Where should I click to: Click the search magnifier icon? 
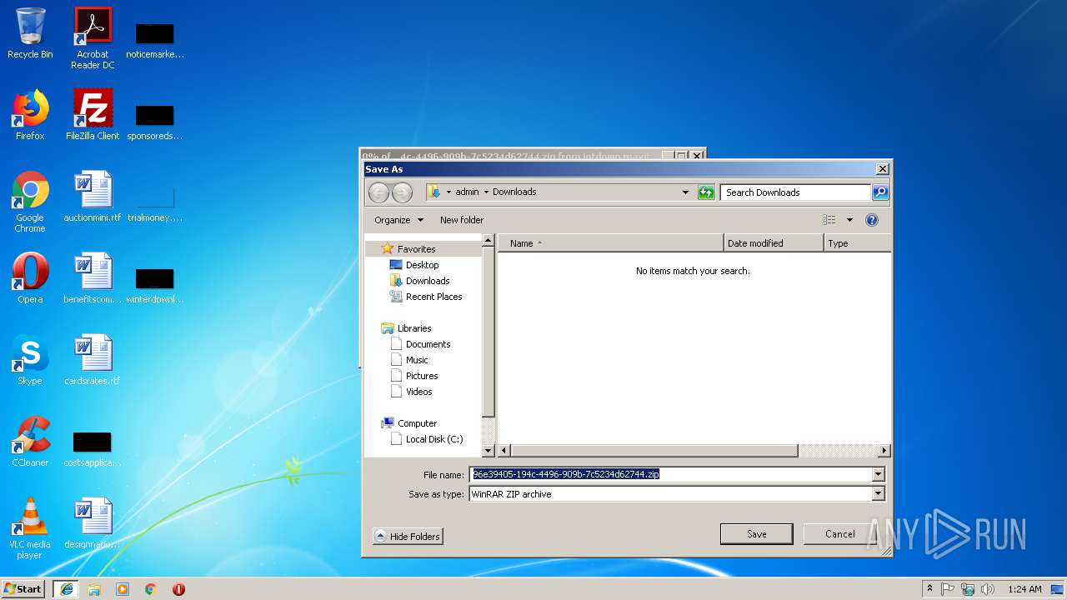(880, 192)
